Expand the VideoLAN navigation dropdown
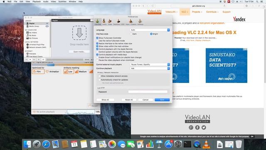The width and height of the screenshot is (266, 150). click(171, 12)
